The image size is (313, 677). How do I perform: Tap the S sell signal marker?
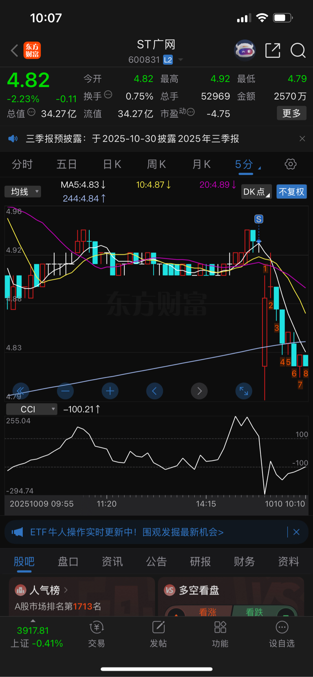click(x=259, y=219)
